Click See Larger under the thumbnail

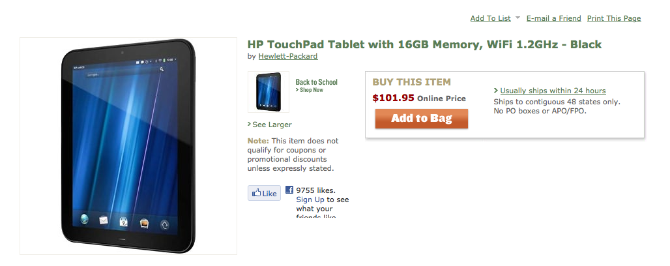pyautogui.click(x=272, y=125)
